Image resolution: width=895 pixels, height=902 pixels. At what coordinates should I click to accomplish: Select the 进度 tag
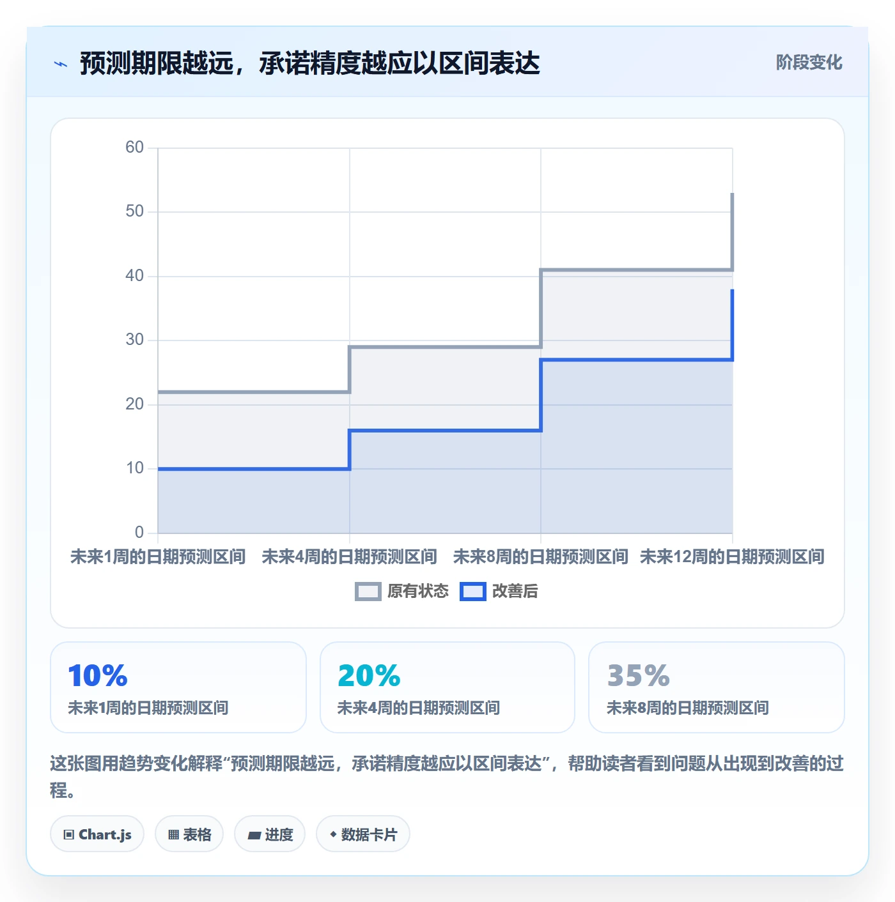[x=270, y=834]
